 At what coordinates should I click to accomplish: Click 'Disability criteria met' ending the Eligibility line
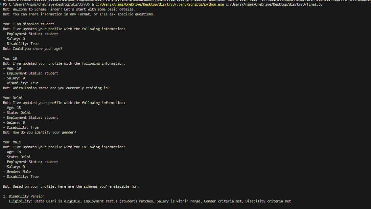(268, 201)
